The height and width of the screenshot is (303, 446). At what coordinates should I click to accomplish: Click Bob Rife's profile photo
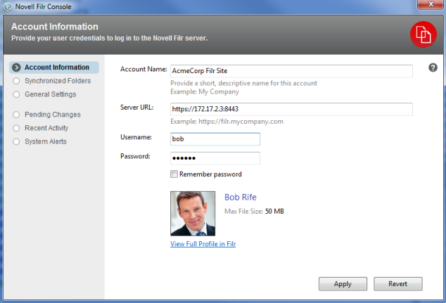pyautogui.click(x=193, y=212)
